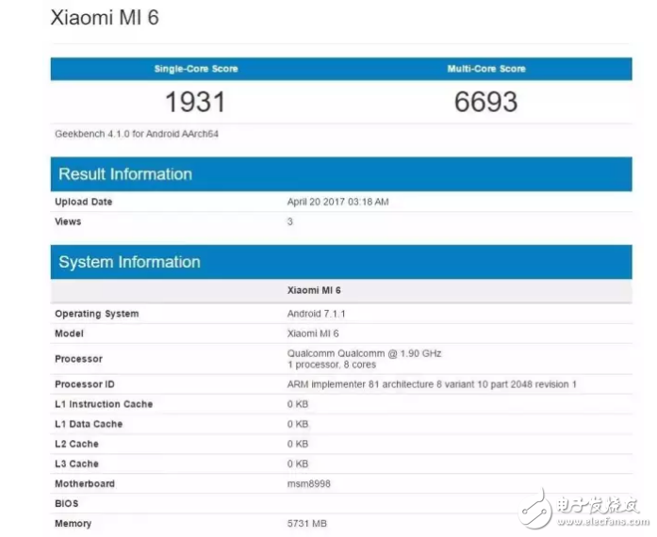Click the Xiaomi MI 6 page title
The image size is (657, 537).
[105, 19]
